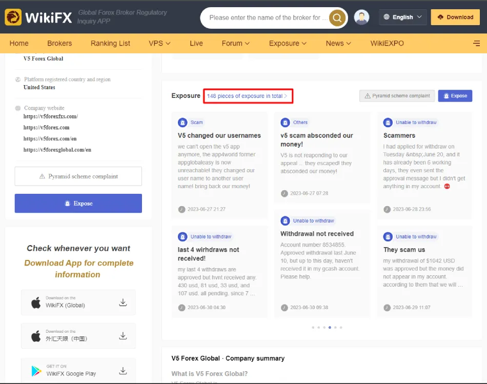This screenshot has height=384, width=487.
Task: Click the Scam tag label
Action: coord(197,123)
